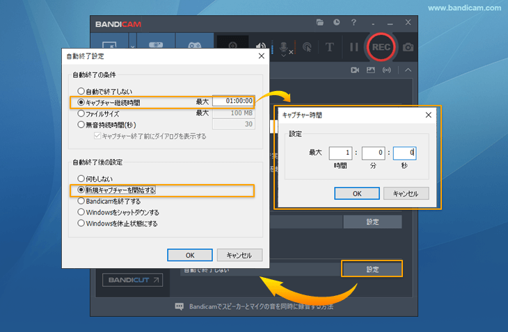This screenshot has height=332, width=508.
Task: Click the 時間 hours input field
Action: point(340,153)
